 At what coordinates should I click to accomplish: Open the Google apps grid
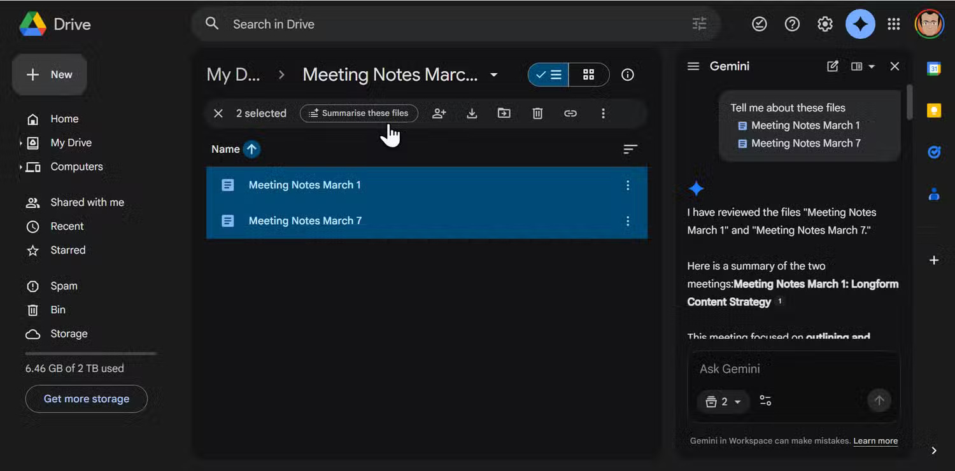point(894,24)
